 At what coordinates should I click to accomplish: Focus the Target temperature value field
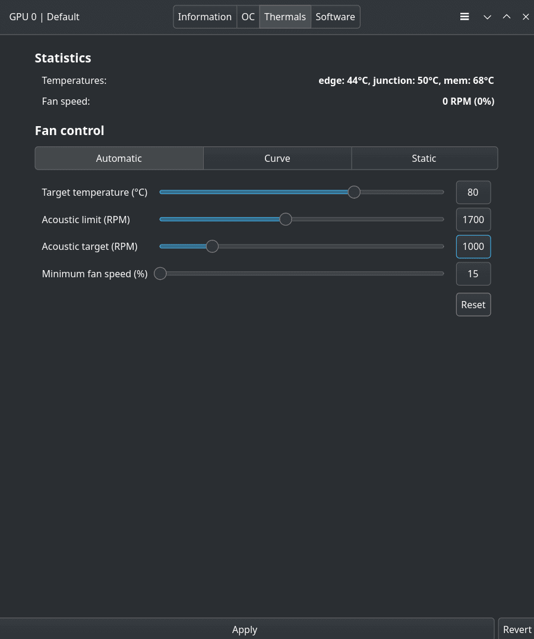(x=473, y=192)
